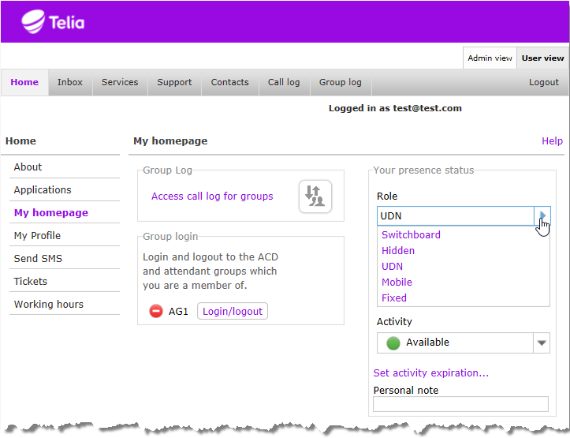
Task: Open Access call log for groups link
Action: 212,197
